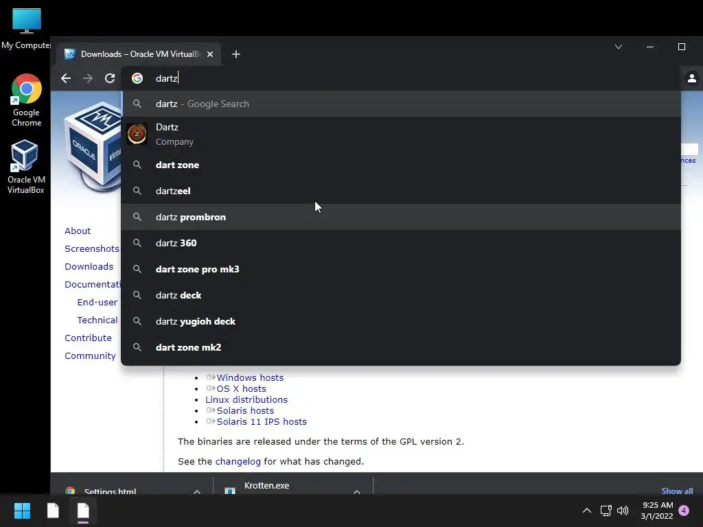Expand options for Settings.html download
The height and width of the screenshot is (527, 703).
coord(197,491)
